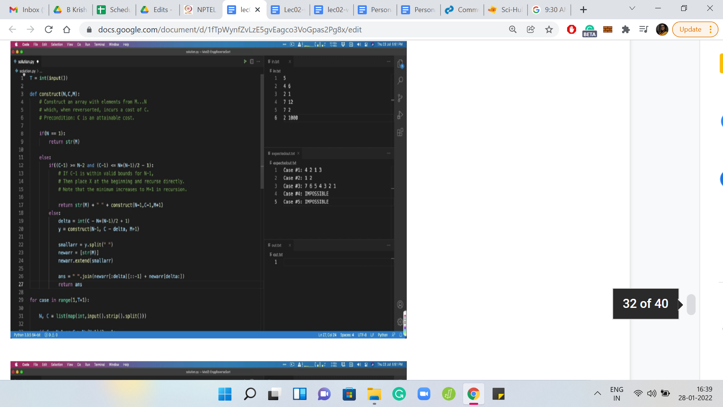Open Chrome menu three dots beside Update
Screen dimensions: 723x407
(x=711, y=29)
